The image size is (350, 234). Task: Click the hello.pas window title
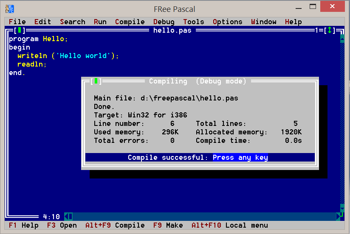172,30
